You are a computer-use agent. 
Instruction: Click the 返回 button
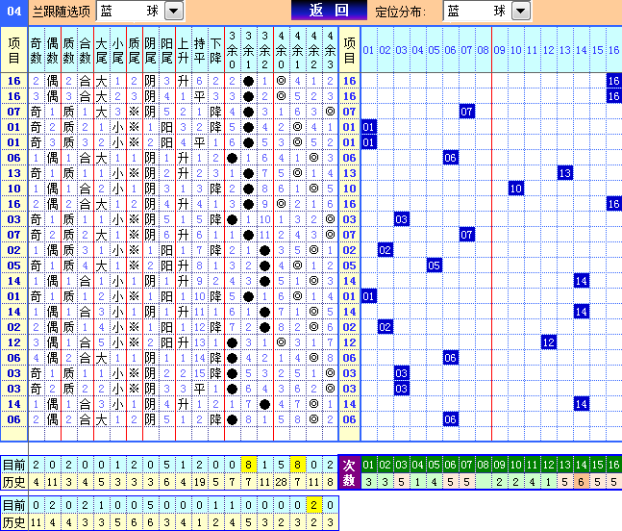coord(329,11)
